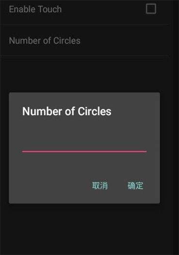Cancel the Number of Circles dialog via 取消
The image size is (179, 255).
pos(100,186)
